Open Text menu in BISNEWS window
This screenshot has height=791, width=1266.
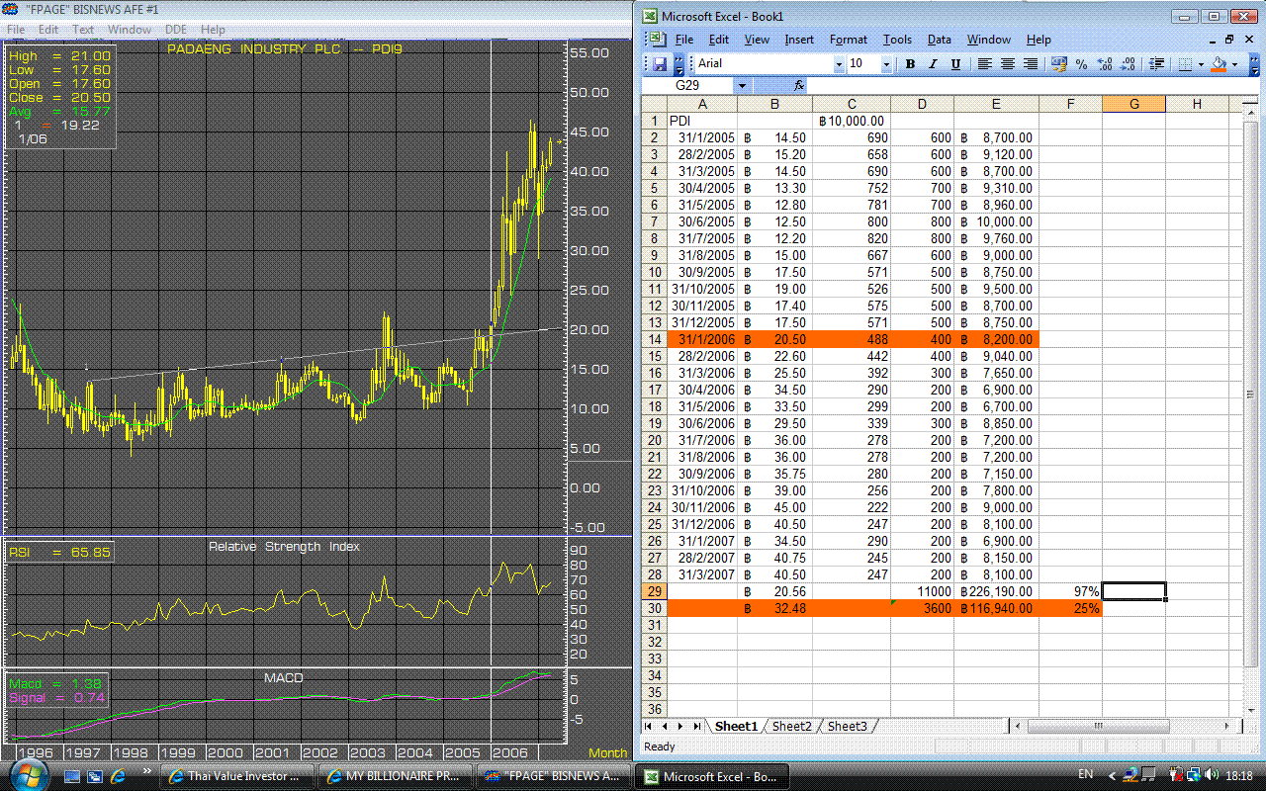(x=83, y=30)
